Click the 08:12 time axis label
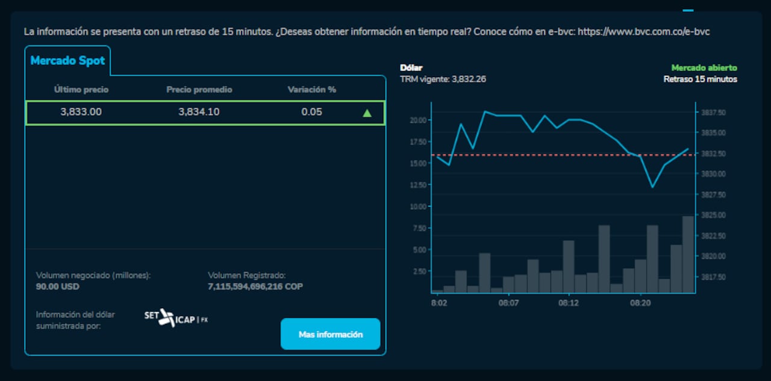This screenshot has height=381, width=771. tap(568, 303)
